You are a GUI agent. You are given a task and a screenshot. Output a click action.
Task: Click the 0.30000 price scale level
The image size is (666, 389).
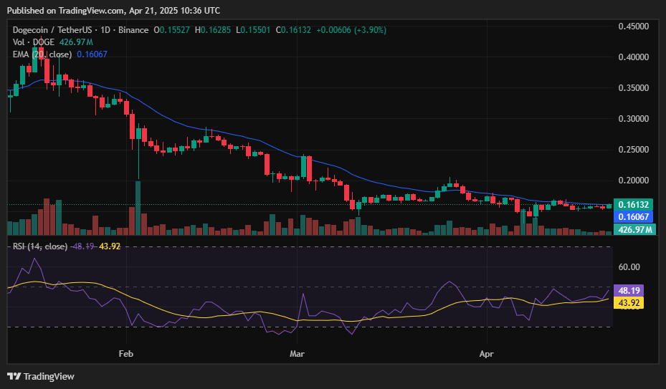[x=634, y=119]
